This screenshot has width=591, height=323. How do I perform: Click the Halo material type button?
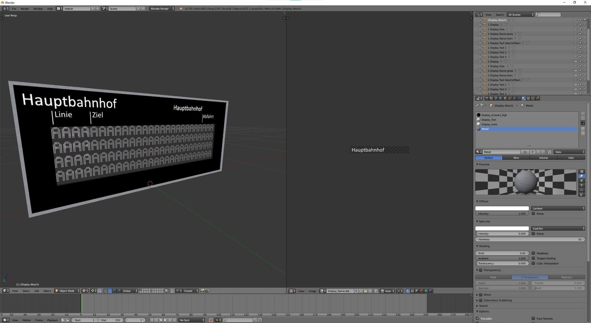click(571, 158)
